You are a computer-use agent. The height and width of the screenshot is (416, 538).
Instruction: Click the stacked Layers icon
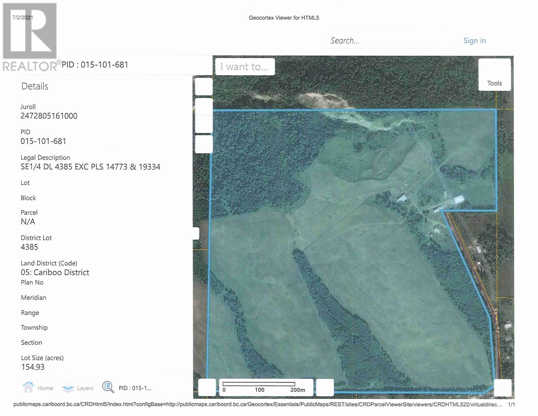pyautogui.click(x=68, y=388)
